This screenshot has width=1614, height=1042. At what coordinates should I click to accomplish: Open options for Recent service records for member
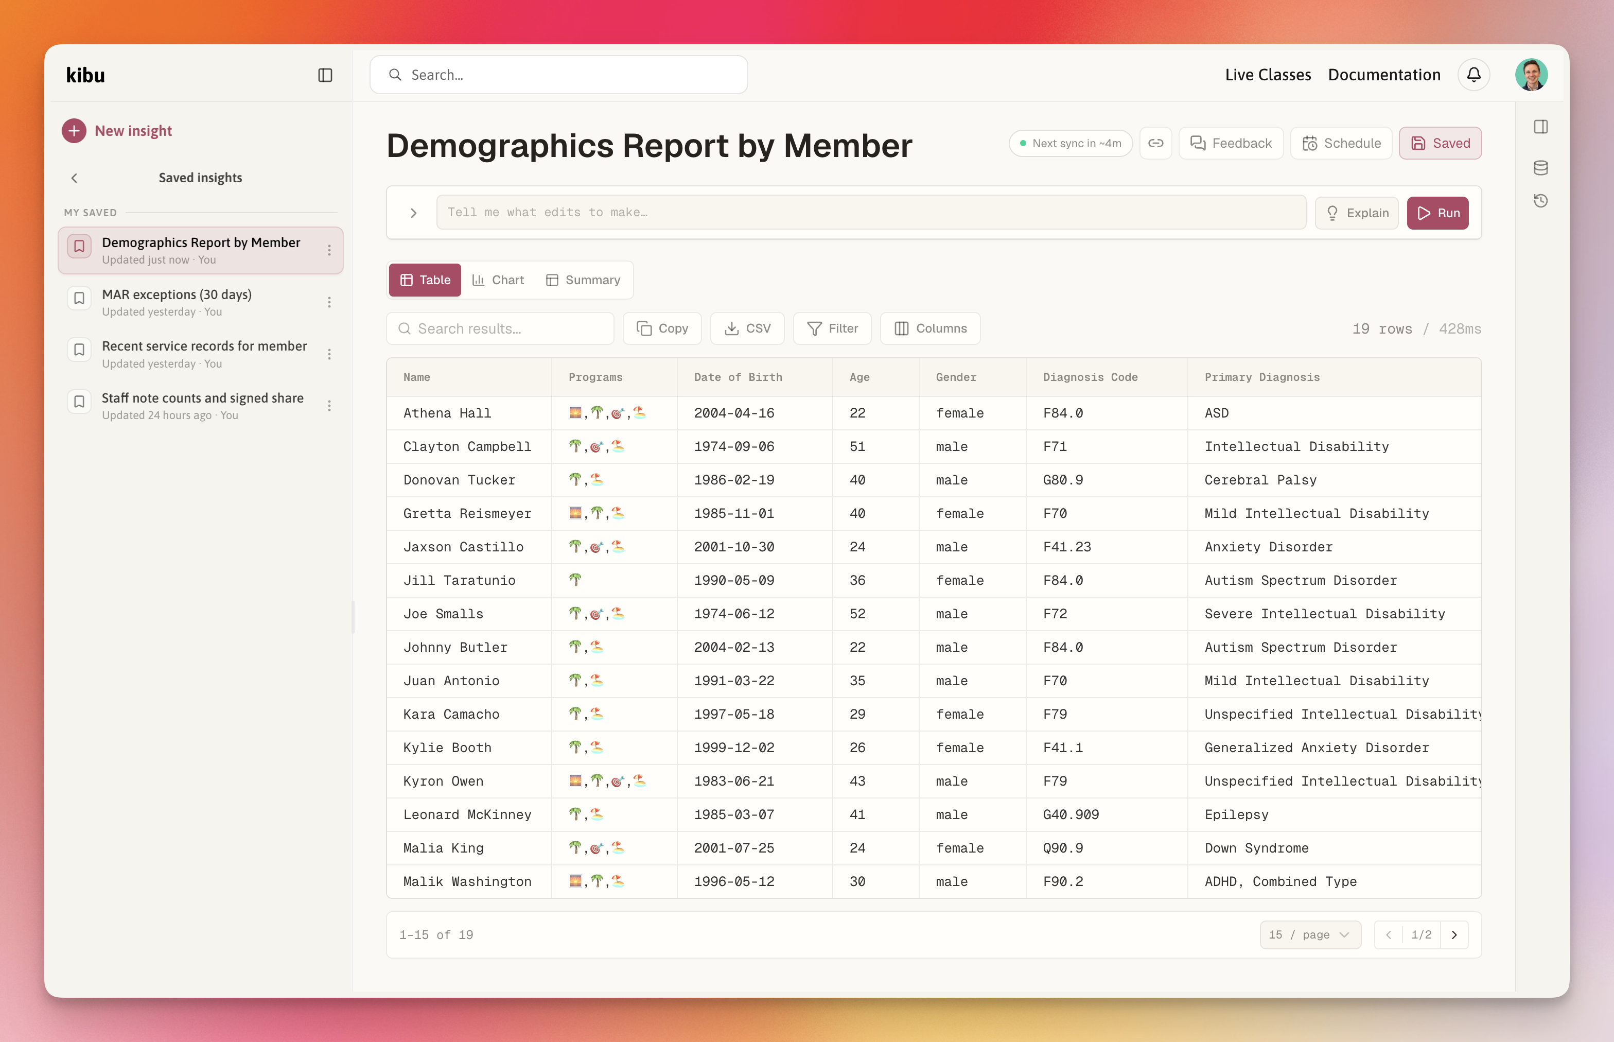click(329, 354)
